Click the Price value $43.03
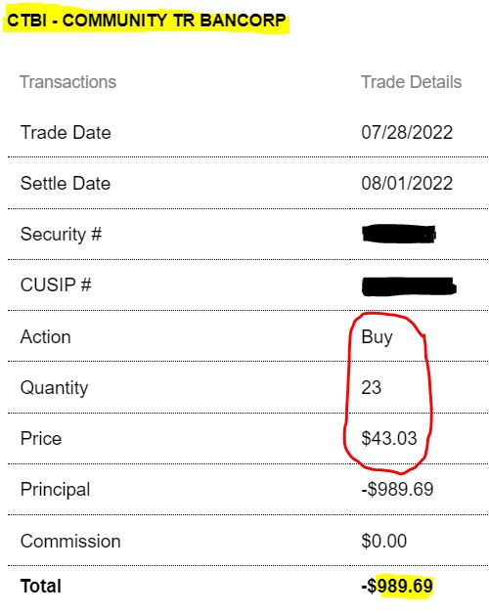489x613 pixels. click(x=389, y=438)
